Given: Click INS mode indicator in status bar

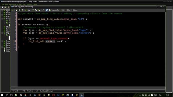Looking at the screenshot, I should (24, 91).
